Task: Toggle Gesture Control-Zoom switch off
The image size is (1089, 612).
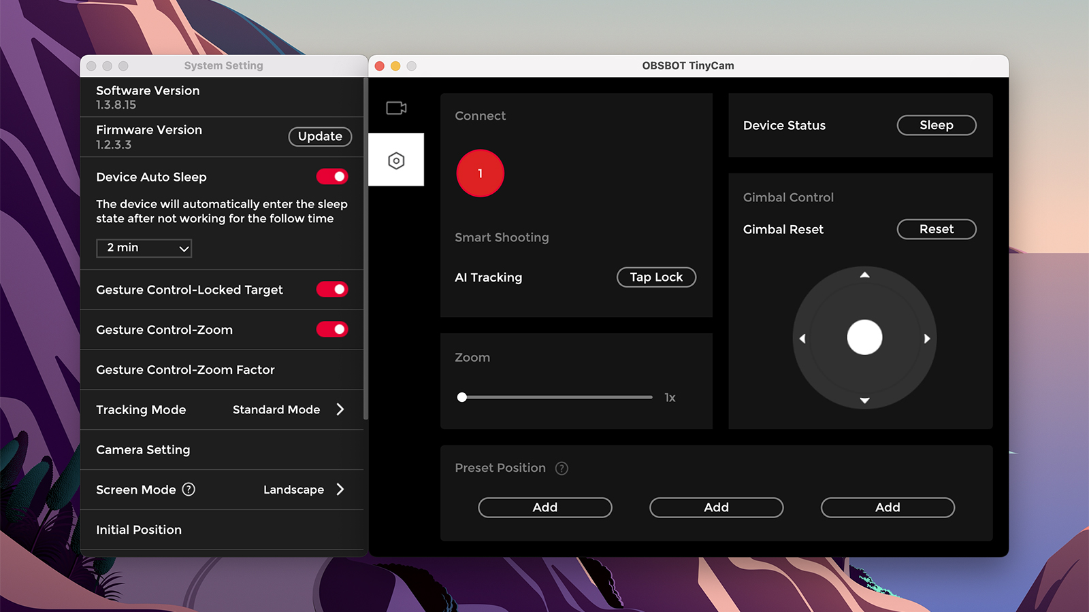Action: (332, 330)
